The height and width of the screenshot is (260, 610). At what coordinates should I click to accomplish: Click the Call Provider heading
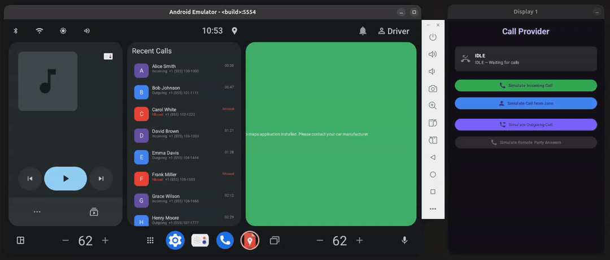pos(526,32)
